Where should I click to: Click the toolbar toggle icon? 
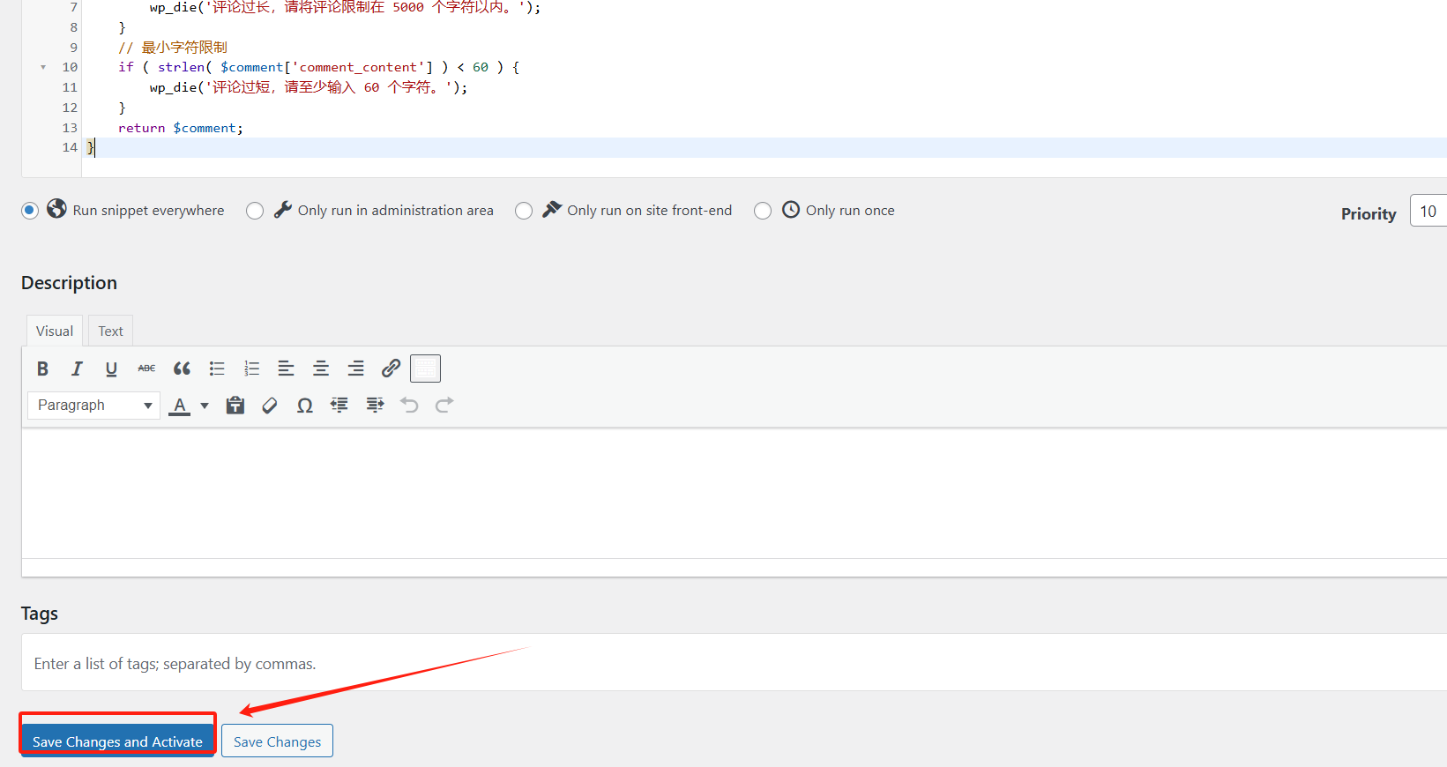pos(425,369)
